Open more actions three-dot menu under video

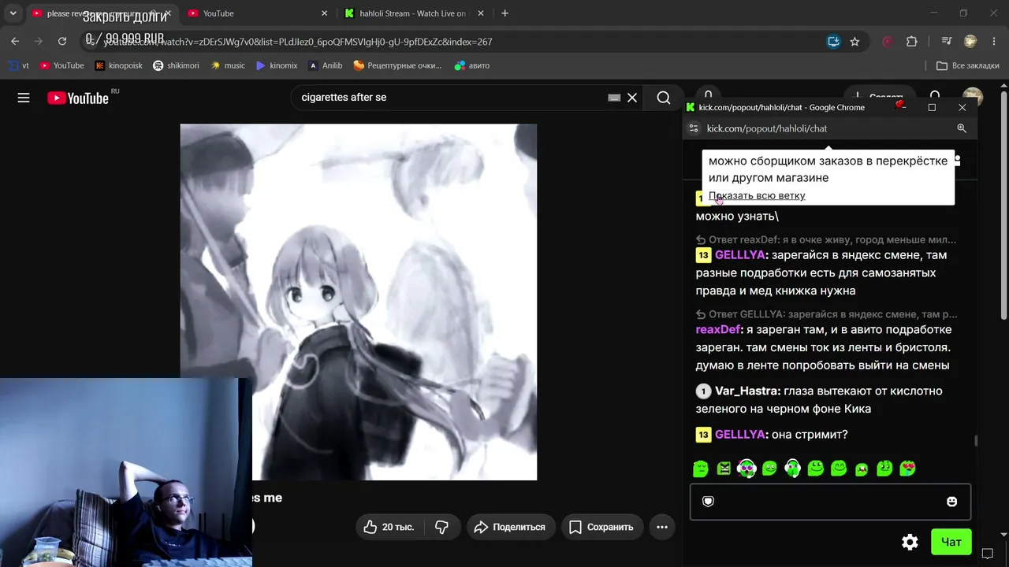click(662, 527)
